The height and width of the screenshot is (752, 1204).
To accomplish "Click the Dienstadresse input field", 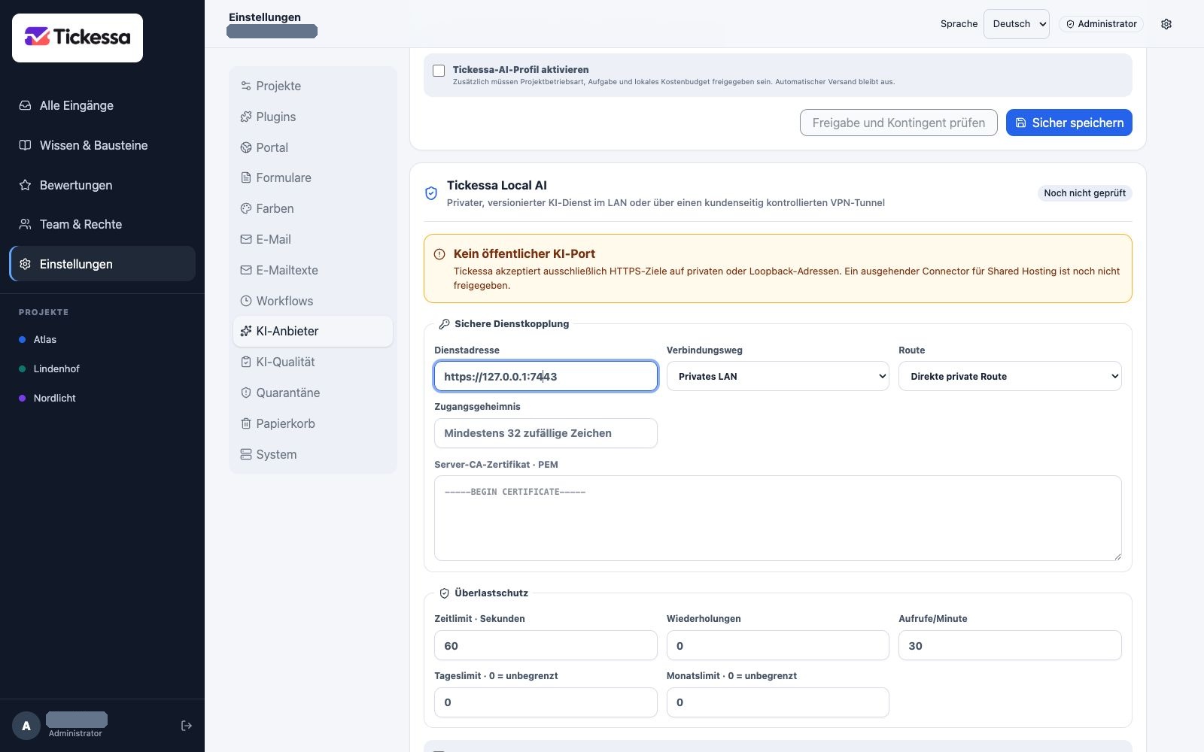I will pos(546,376).
